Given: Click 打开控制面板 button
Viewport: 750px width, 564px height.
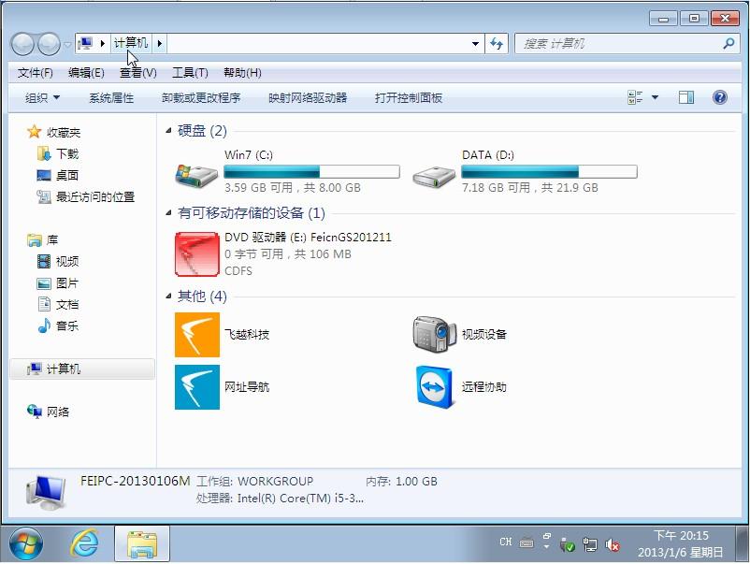Looking at the screenshot, I should point(408,97).
